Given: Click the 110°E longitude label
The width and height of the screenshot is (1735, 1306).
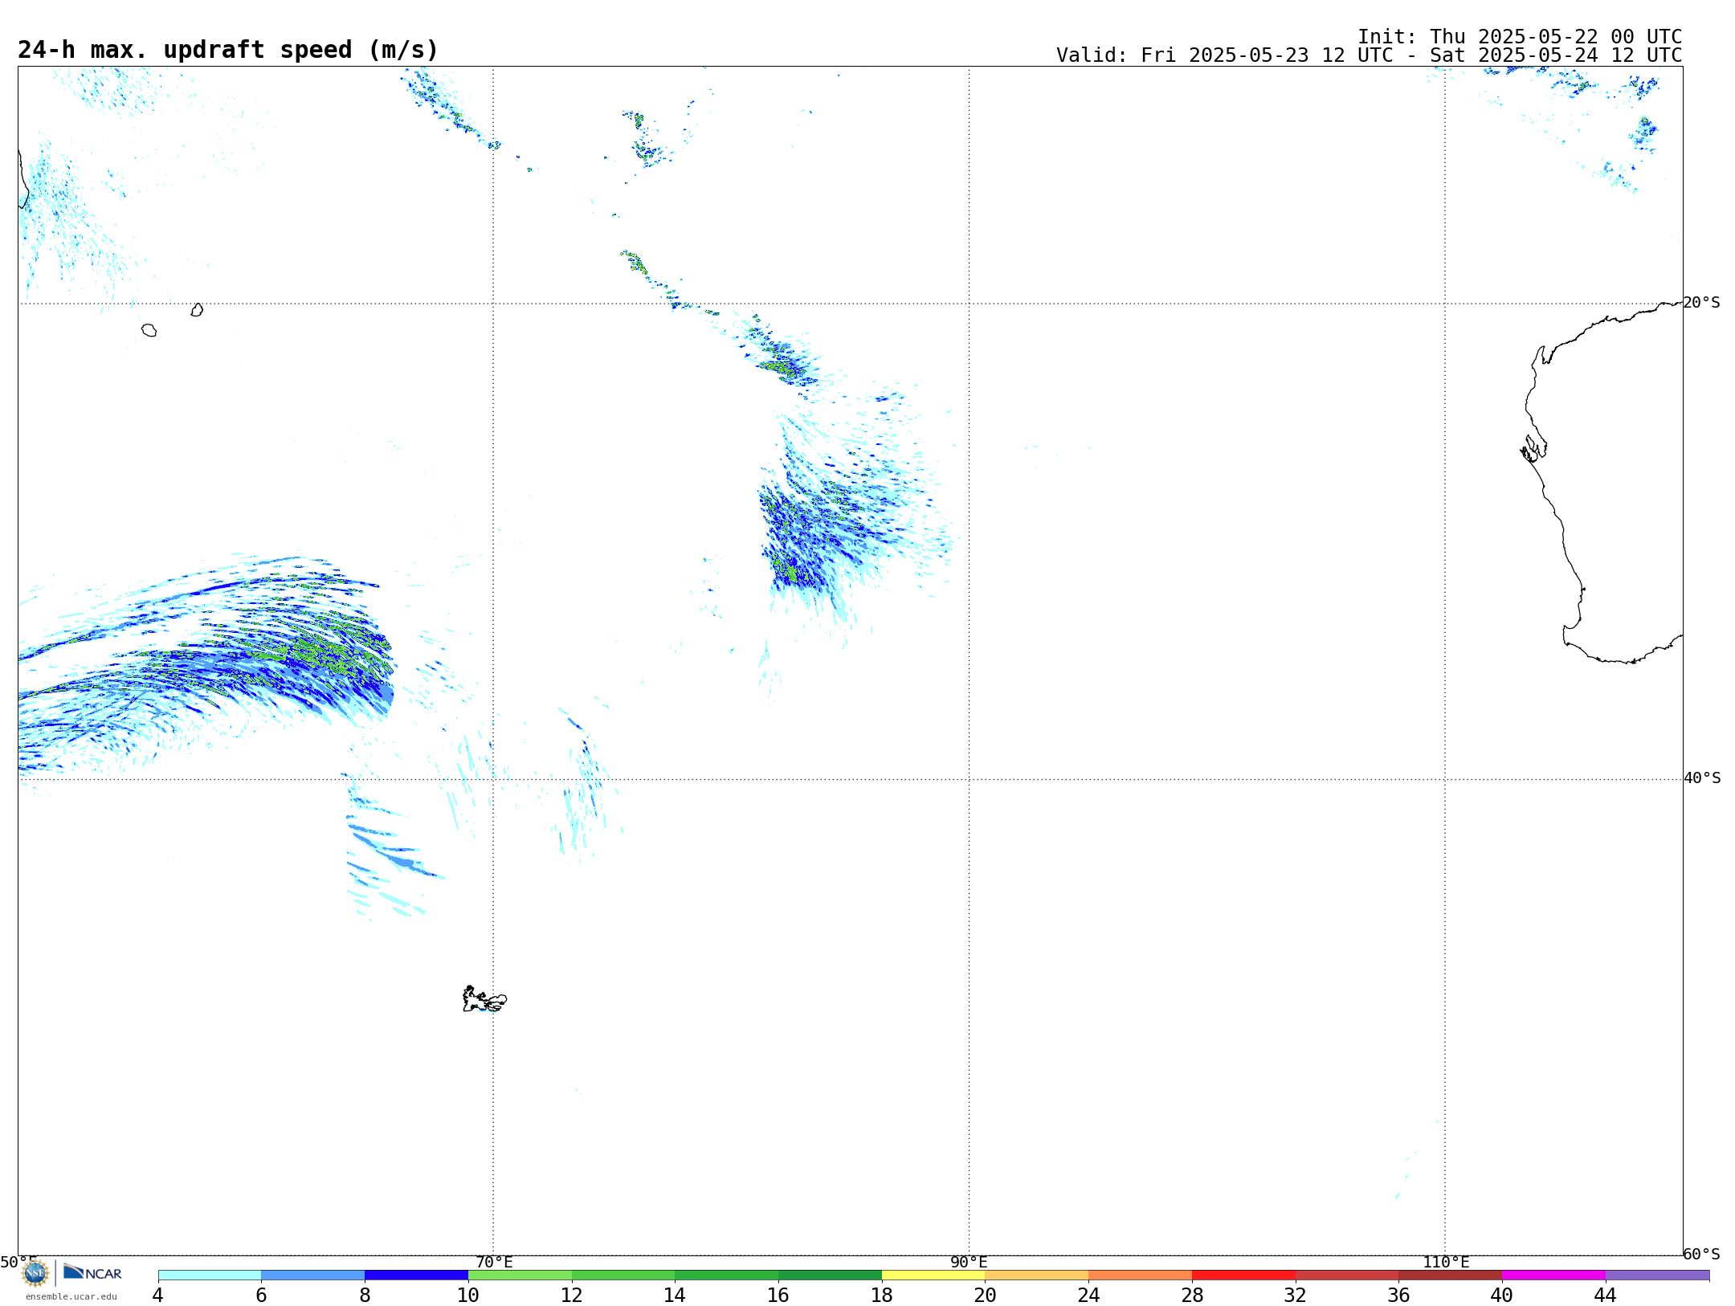Looking at the screenshot, I should click(x=1446, y=1262).
